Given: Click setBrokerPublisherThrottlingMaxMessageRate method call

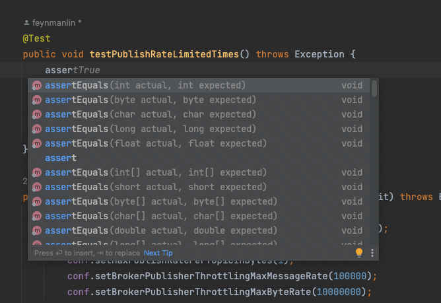Looking at the screenshot, I should coord(211,276).
